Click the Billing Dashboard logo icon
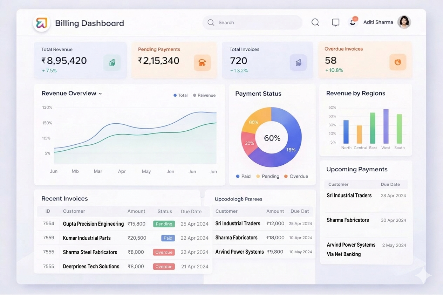The height and width of the screenshot is (295, 443). (42, 23)
